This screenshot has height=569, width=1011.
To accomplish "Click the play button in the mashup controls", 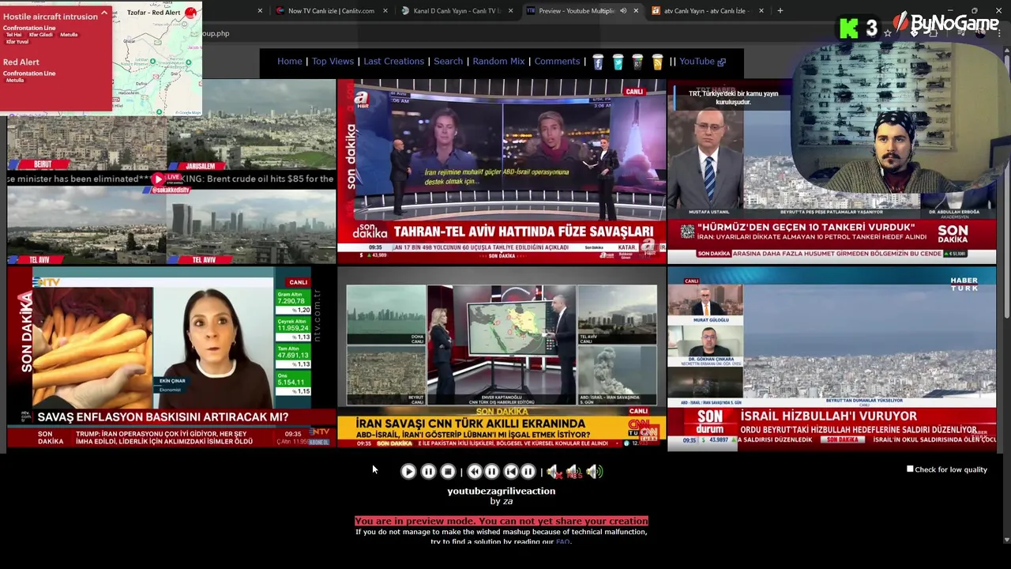I will pyautogui.click(x=408, y=472).
